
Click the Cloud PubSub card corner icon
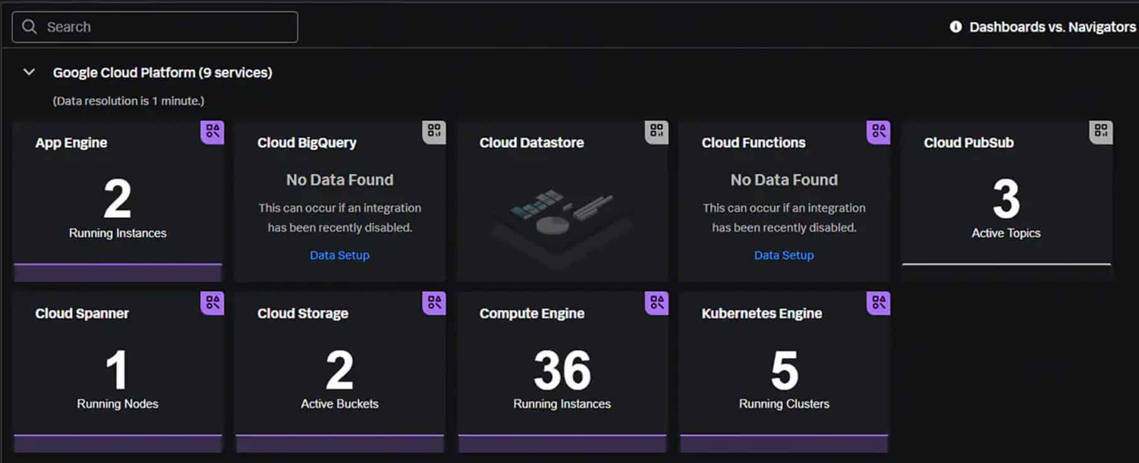tap(1101, 132)
